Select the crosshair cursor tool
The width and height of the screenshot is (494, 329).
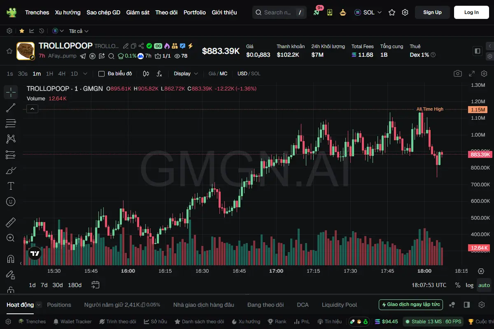11,92
